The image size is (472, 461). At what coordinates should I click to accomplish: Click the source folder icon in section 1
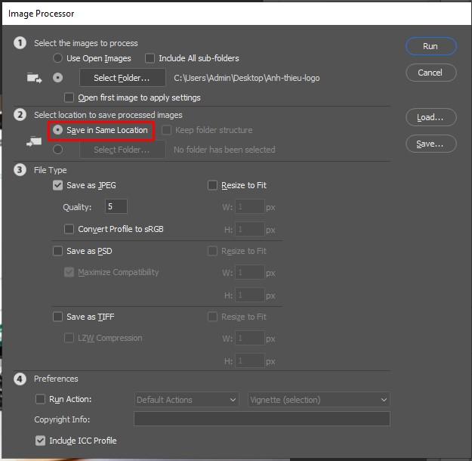coord(34,77)
